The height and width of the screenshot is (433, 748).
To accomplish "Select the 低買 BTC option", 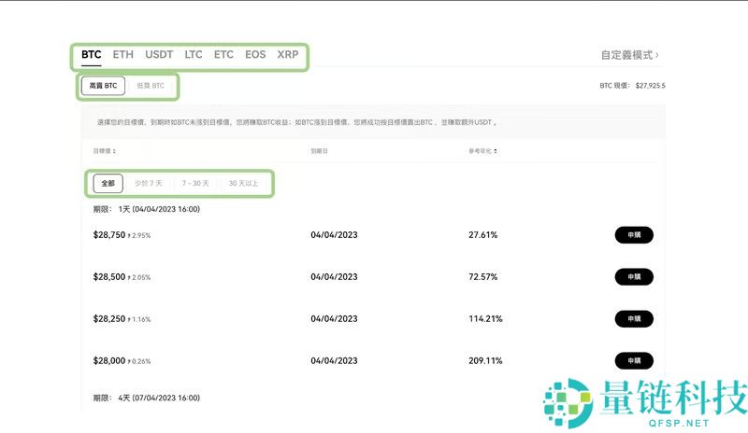I will pyautogui.click(x=151, y=86).
